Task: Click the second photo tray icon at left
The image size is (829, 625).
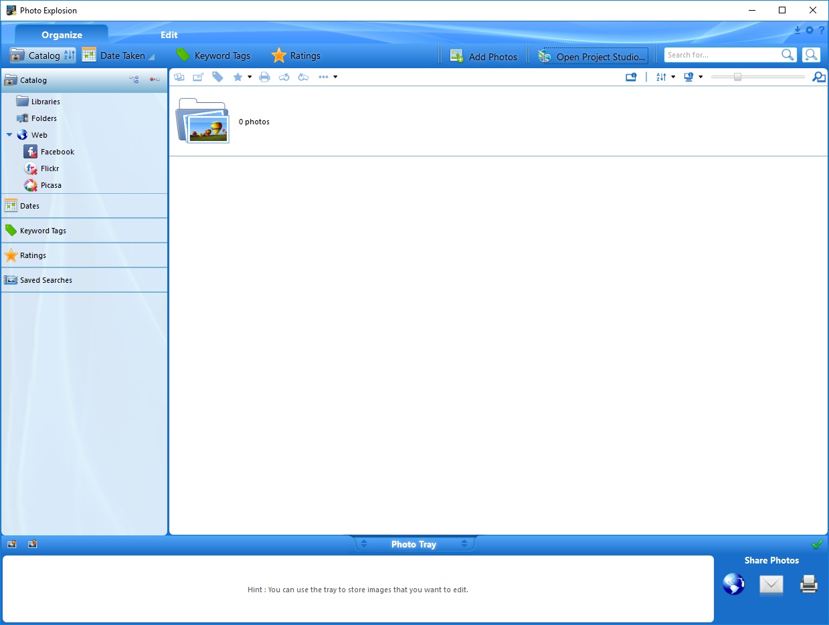Action: click(32, 544)
